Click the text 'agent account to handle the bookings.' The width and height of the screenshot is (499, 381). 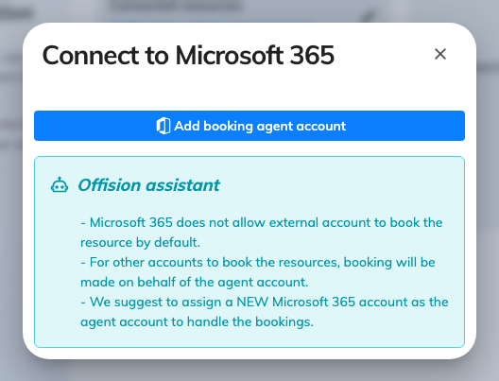pos(197,321)
